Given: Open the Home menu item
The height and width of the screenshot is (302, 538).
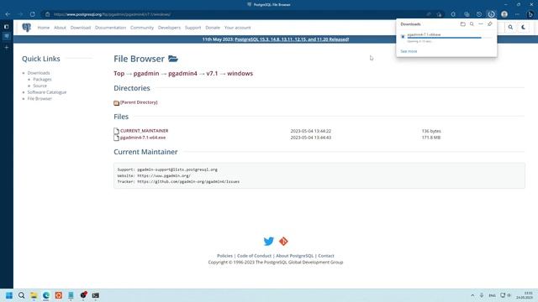Looking at the screenshot, I should pyautogui.click(x=44, y=28).
